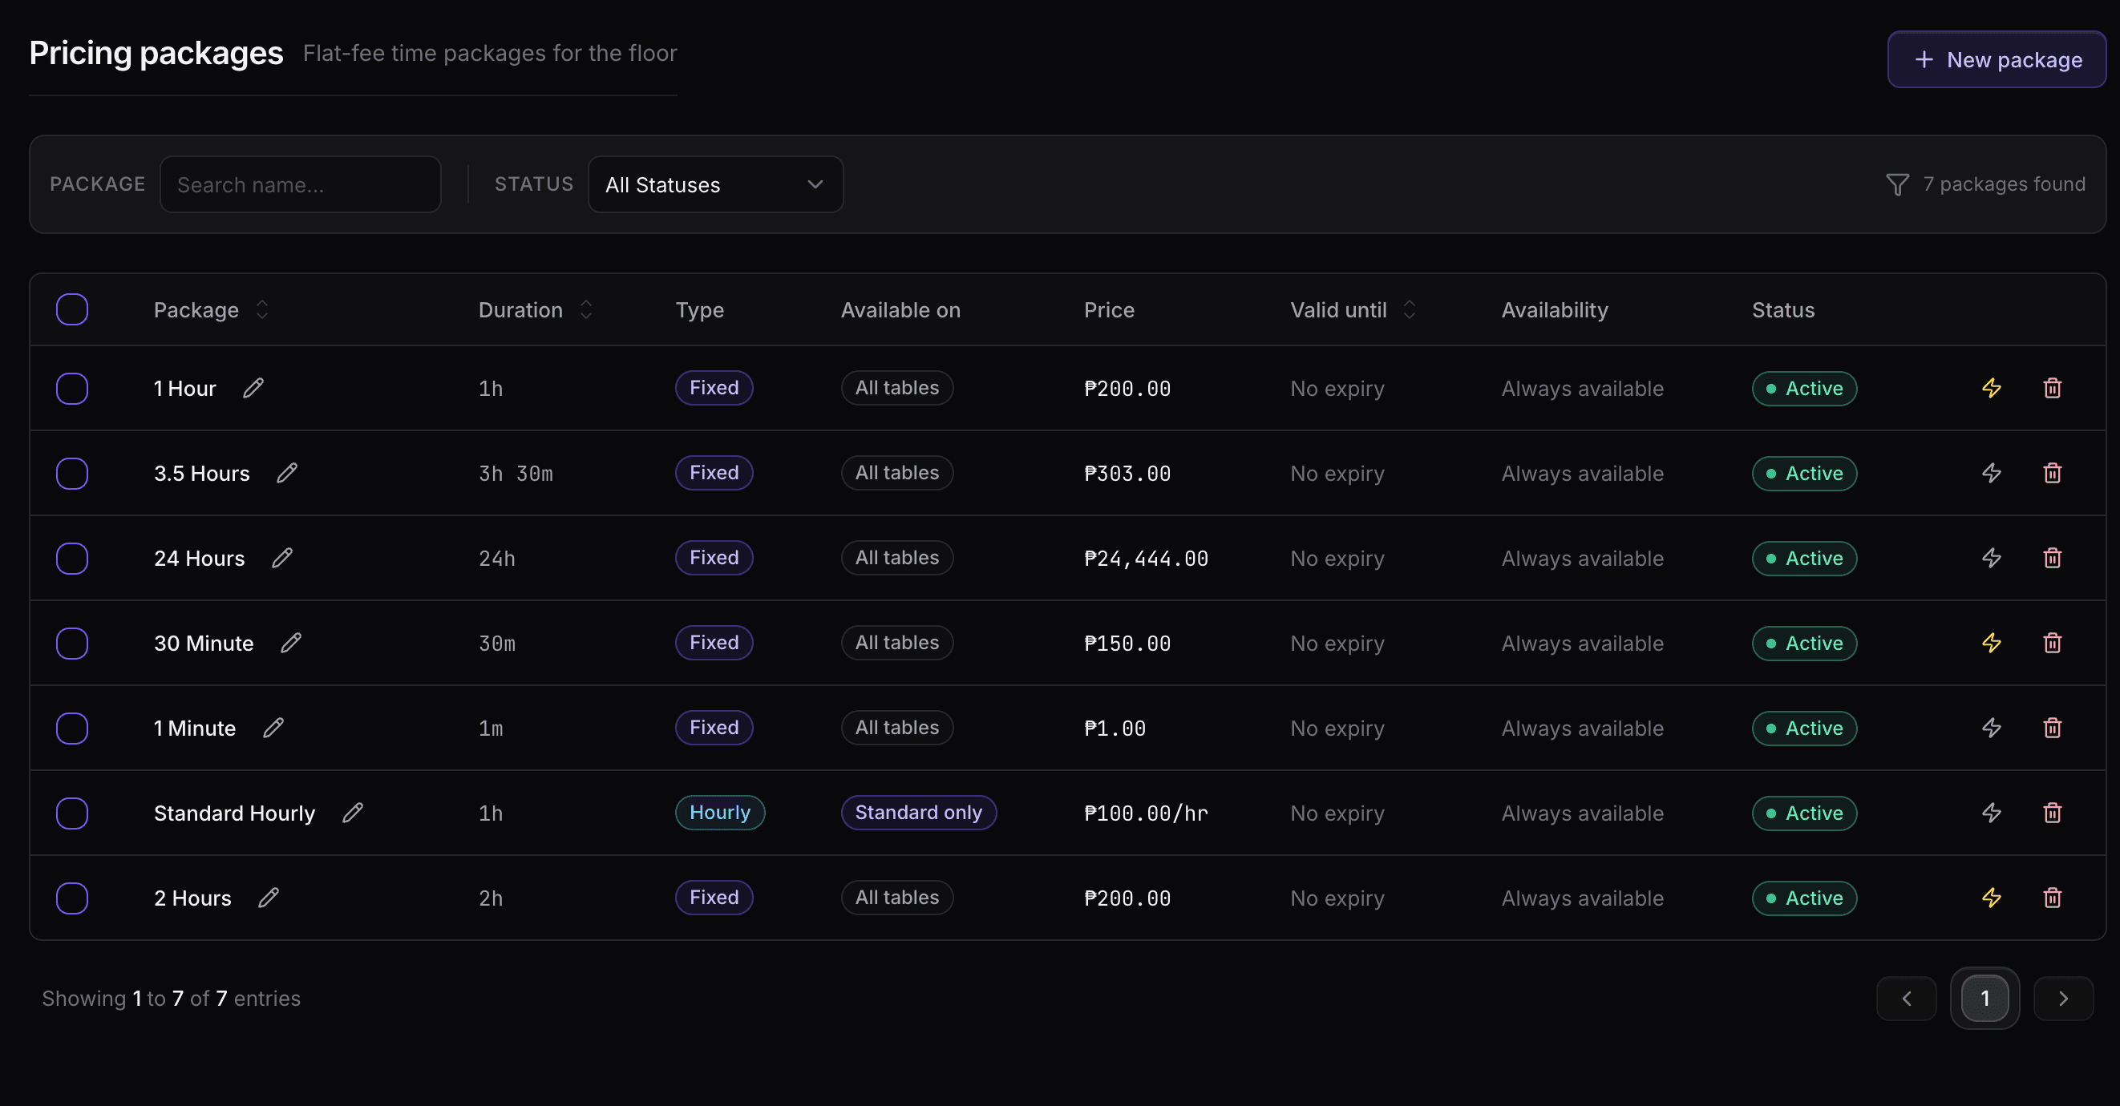The image size is (2120, 1106).
Task: Click All tables badge on 30 Minute row
Action: [x=897, y=643]
